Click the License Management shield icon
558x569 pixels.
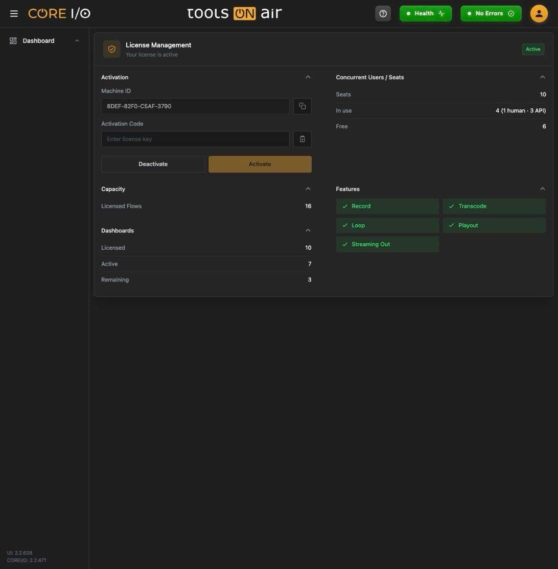click(111, 49)
